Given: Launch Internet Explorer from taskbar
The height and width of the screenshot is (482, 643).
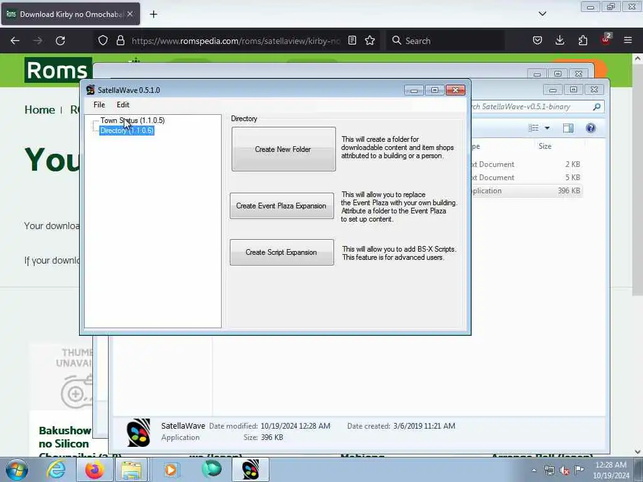Looking at the screenshot, I should coord(56,470).
